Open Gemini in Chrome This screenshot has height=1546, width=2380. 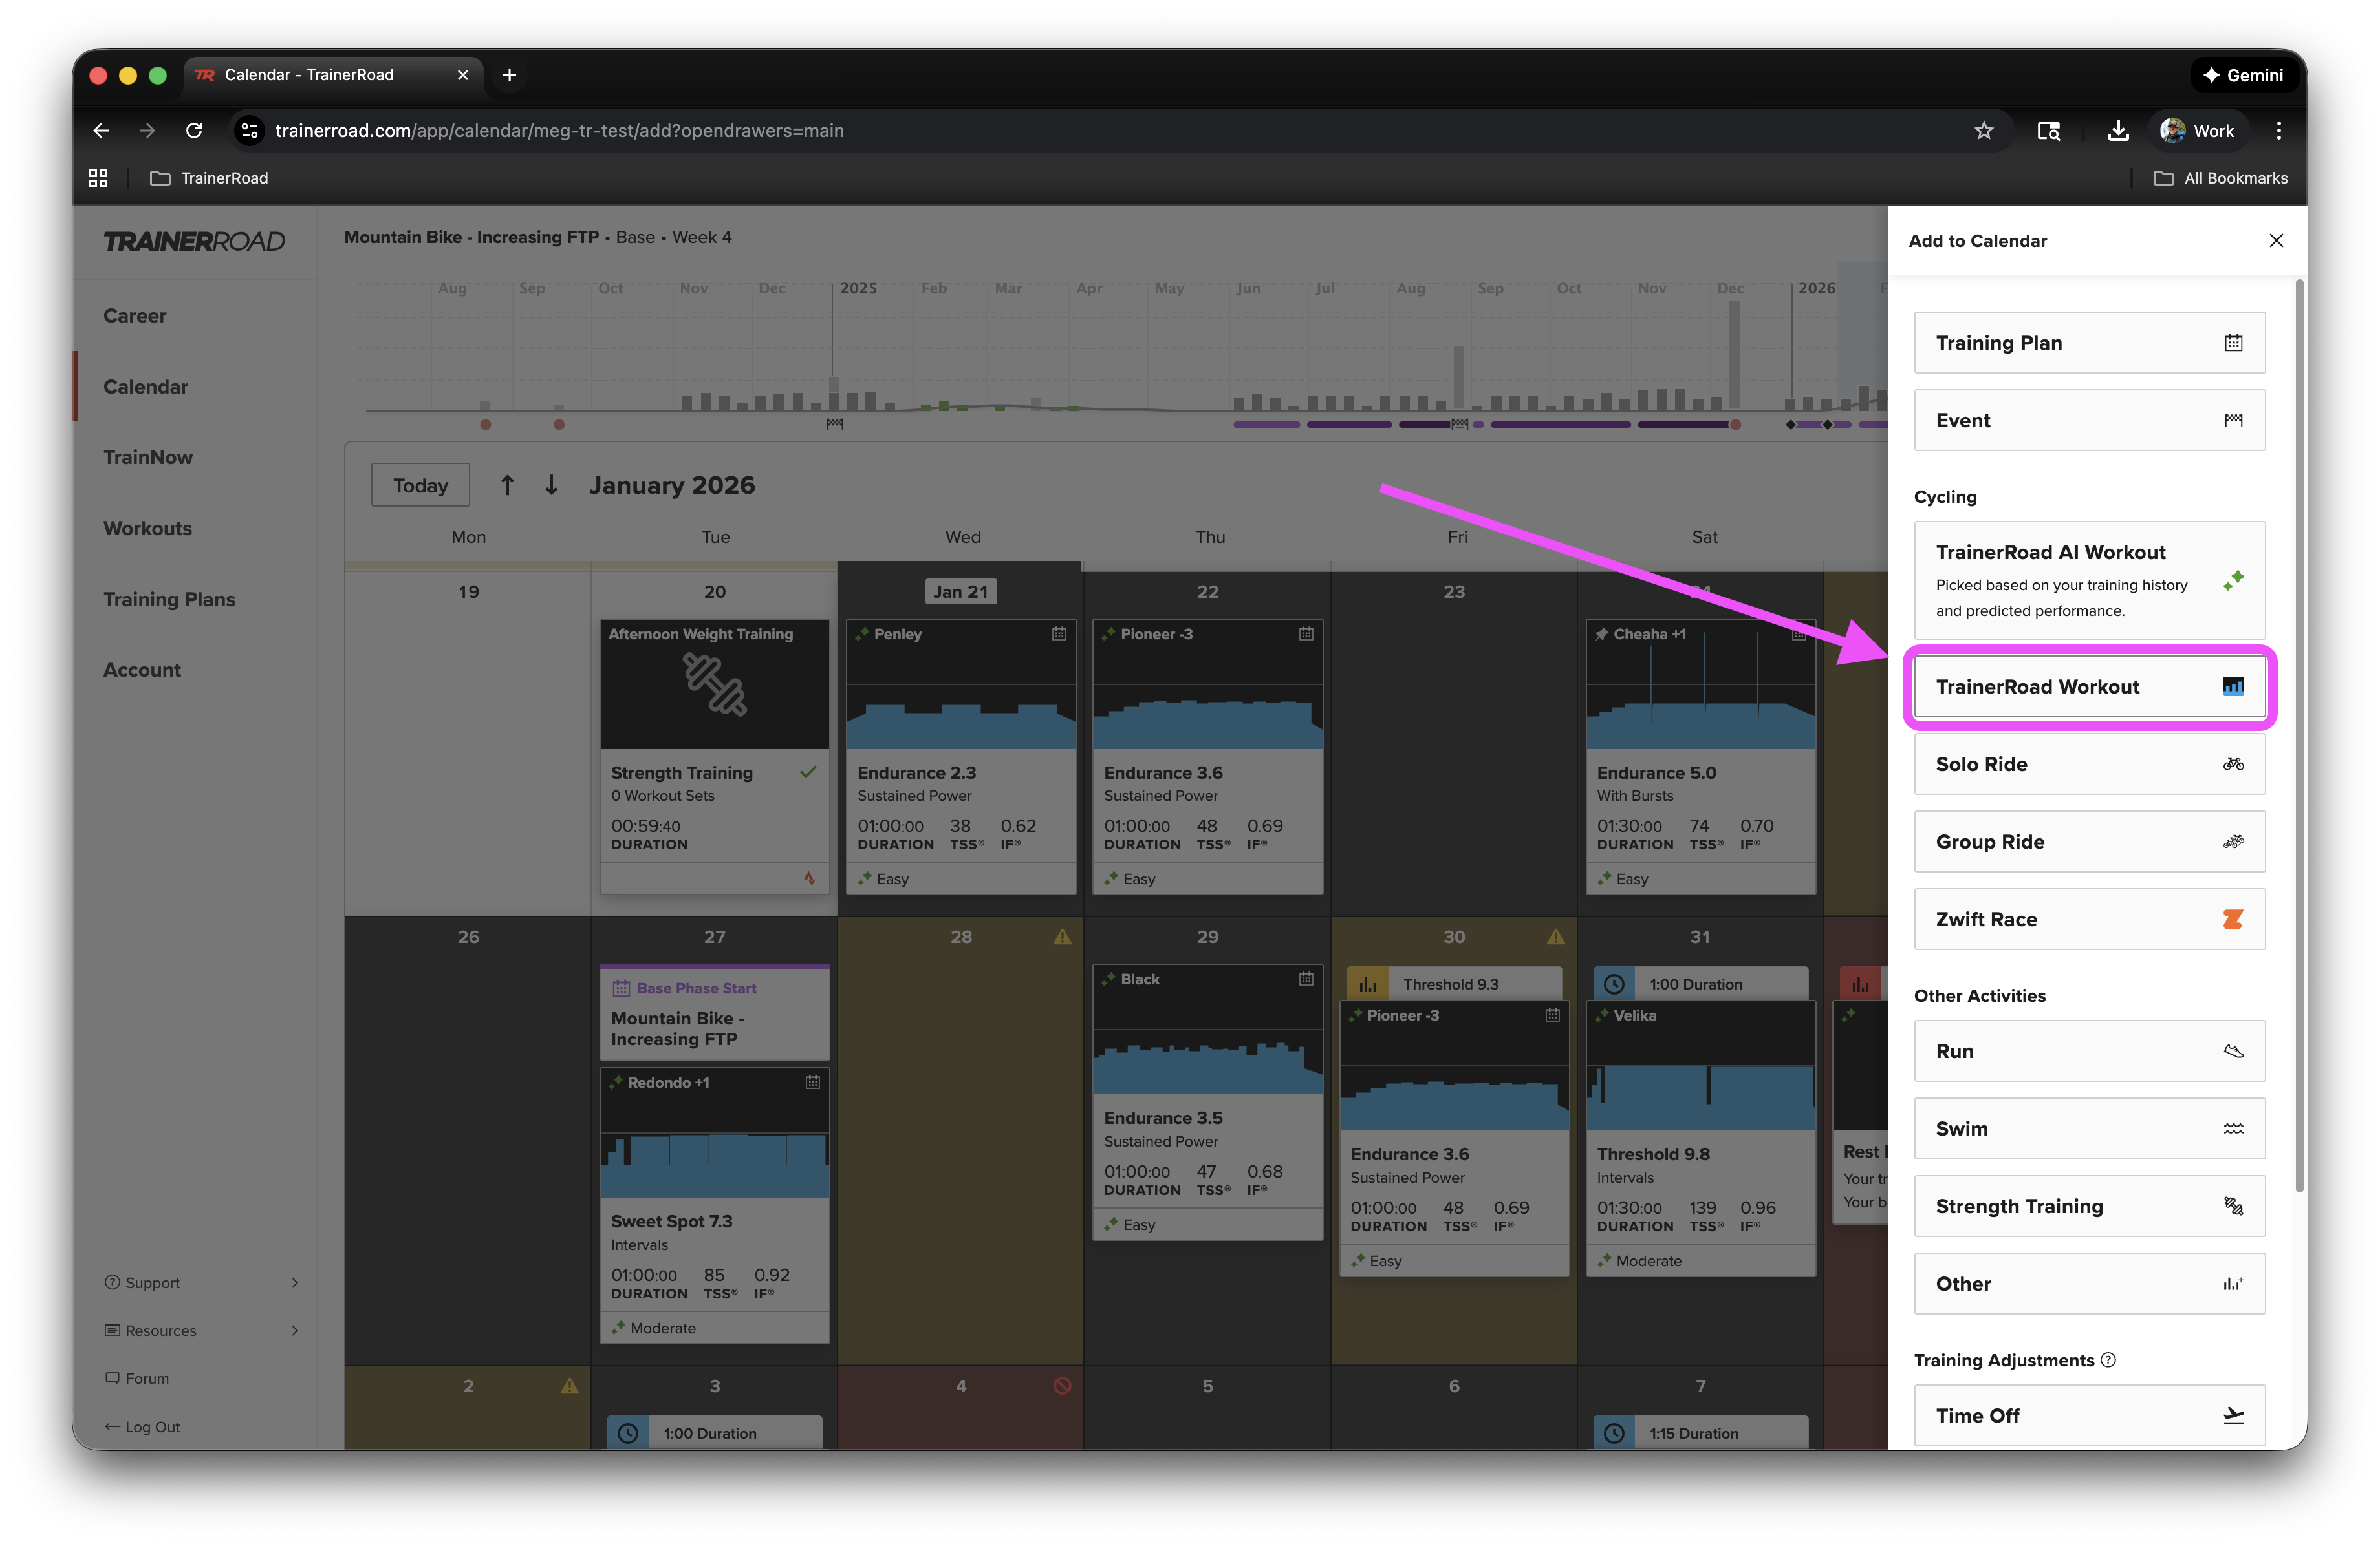(2243, 75)
